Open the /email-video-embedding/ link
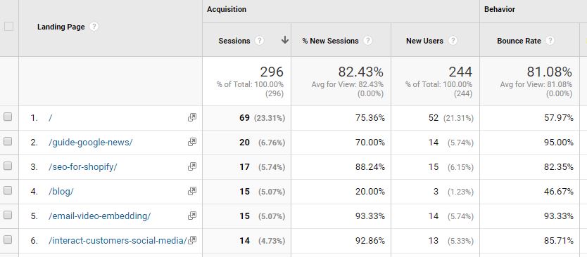This screenshot has height=257, width=587. pos(99,216)
